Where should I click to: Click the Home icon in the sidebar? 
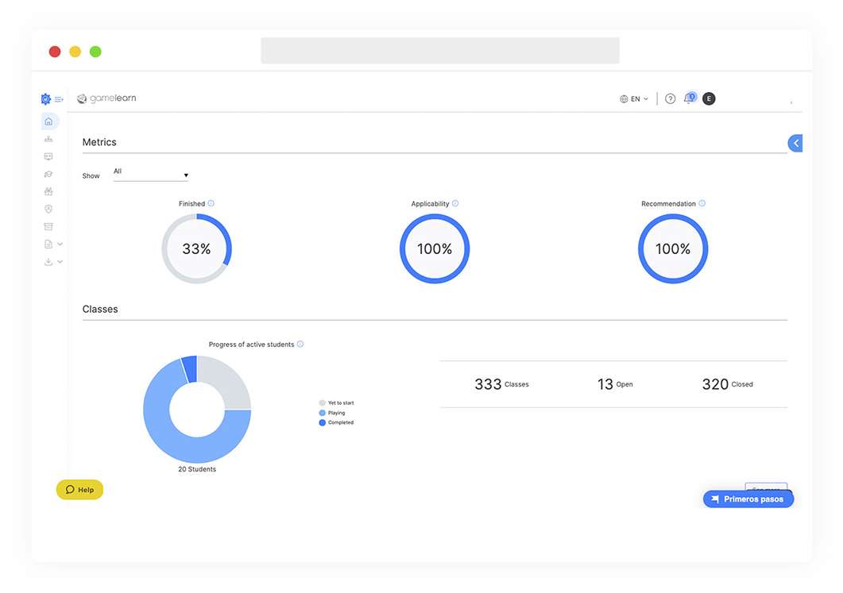tap(49, 121)
